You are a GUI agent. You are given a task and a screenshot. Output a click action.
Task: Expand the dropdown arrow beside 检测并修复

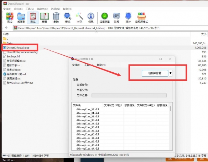[x=171, y=73]
